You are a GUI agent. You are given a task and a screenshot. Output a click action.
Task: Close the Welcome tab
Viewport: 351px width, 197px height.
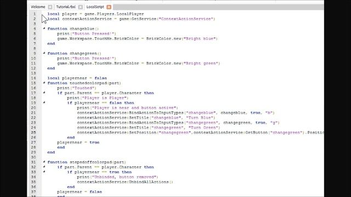tap(50, 7)
